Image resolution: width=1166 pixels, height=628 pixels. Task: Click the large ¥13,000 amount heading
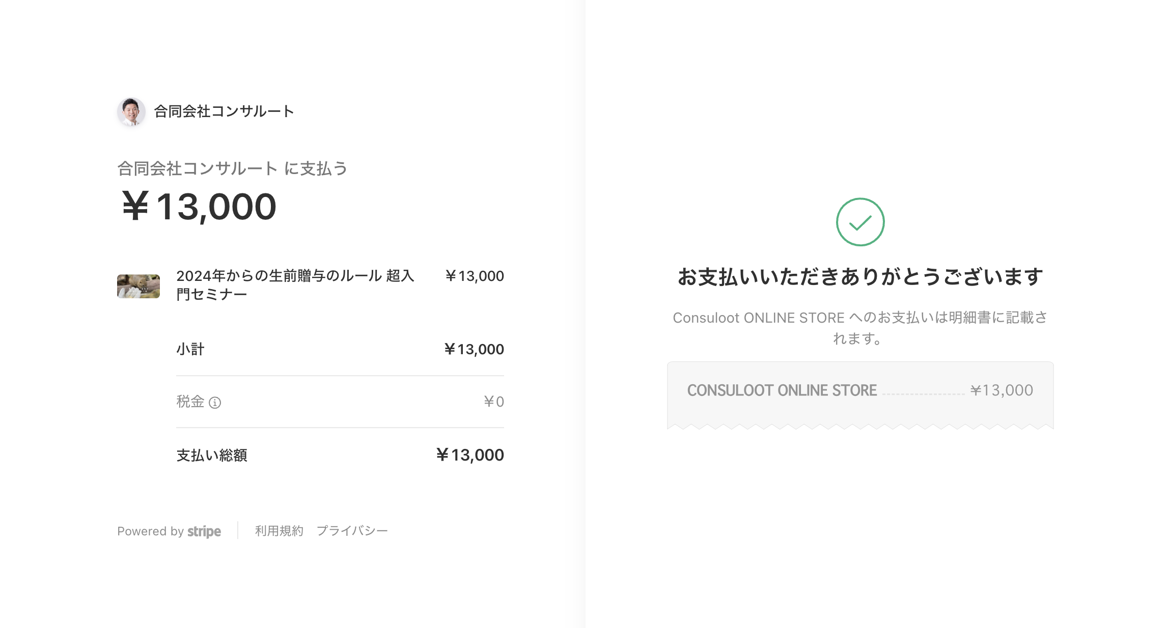pos(199,207)
